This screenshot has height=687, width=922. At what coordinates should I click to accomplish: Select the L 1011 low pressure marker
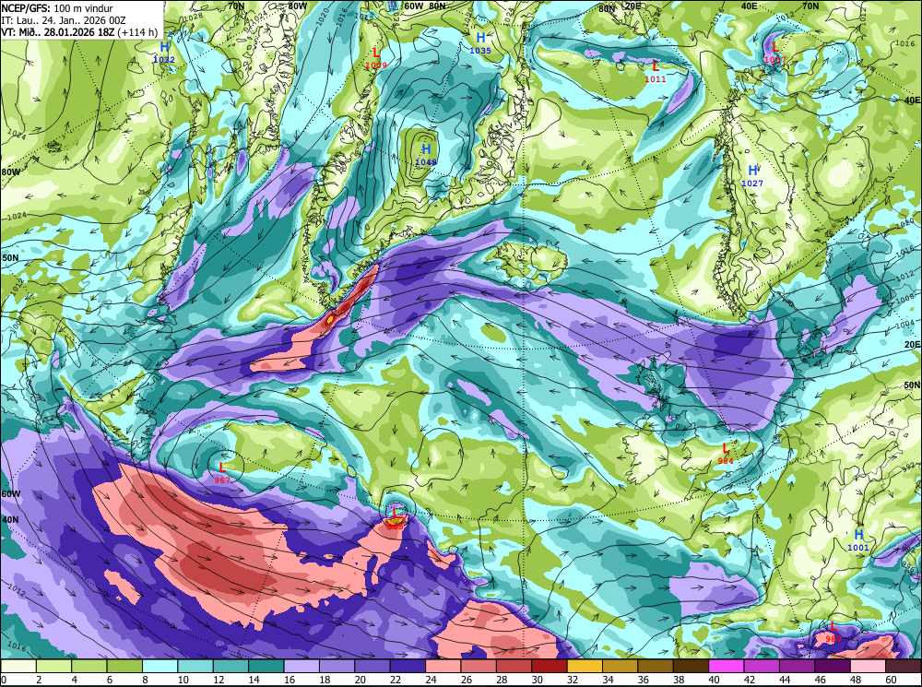pos(655,72)
